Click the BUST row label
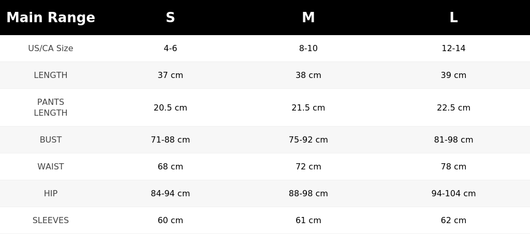The image size is (530, 234). [51, 139]
